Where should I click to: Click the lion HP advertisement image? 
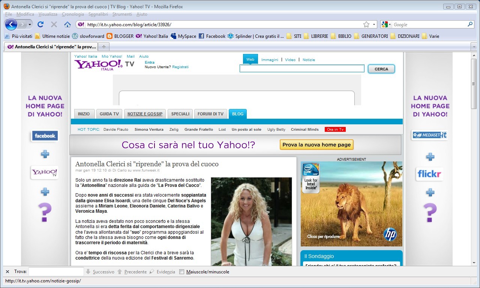point(351,204)
